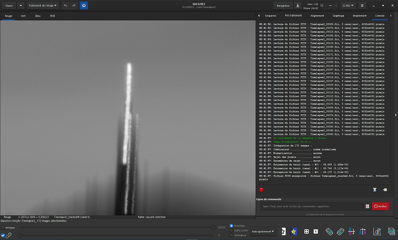Set zoom to one-to-one
The height and width of the screenshot is (240, 398).
[x=316, y=231]
